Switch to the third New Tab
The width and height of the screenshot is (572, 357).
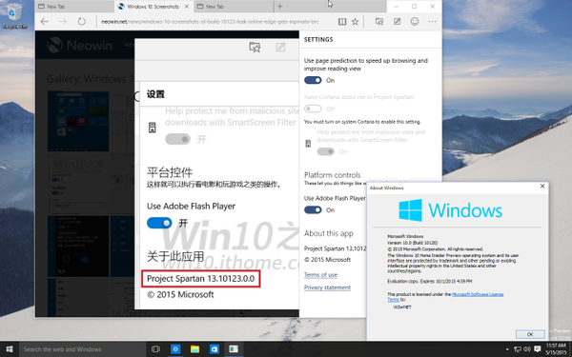[x=234, y=7]
